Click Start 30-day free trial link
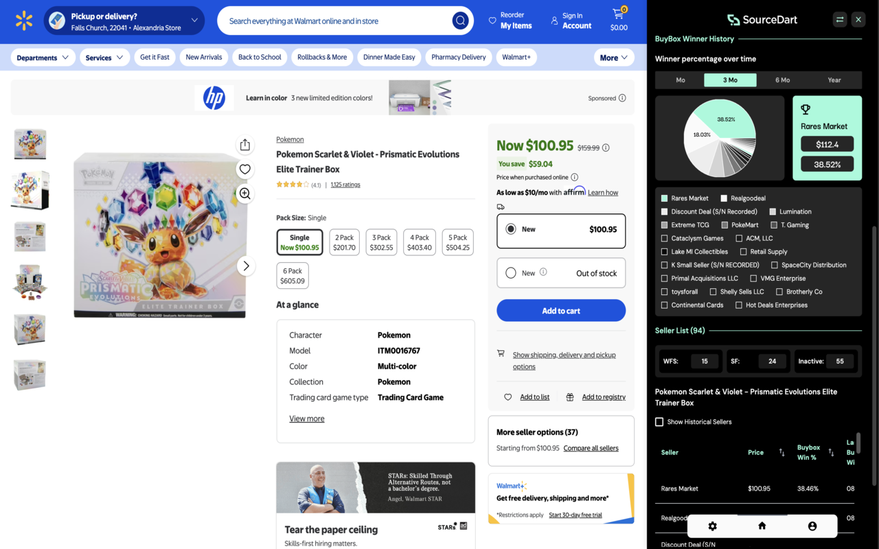The width and height of the screenshot is (879, 549). (x=575, y=515)
